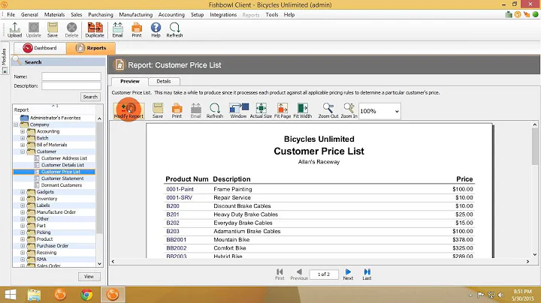Click the Upload toolbar icon
Image resolution: width=541 pixels, height=303 pixels.
(14, 30)
